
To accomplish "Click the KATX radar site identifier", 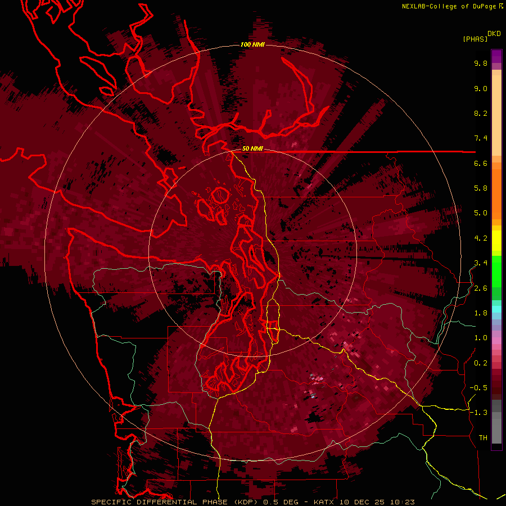I will 324,502.
